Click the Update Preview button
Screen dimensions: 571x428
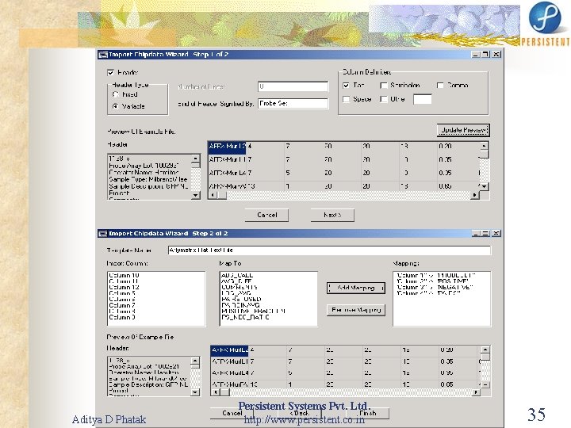coord(463,130)
